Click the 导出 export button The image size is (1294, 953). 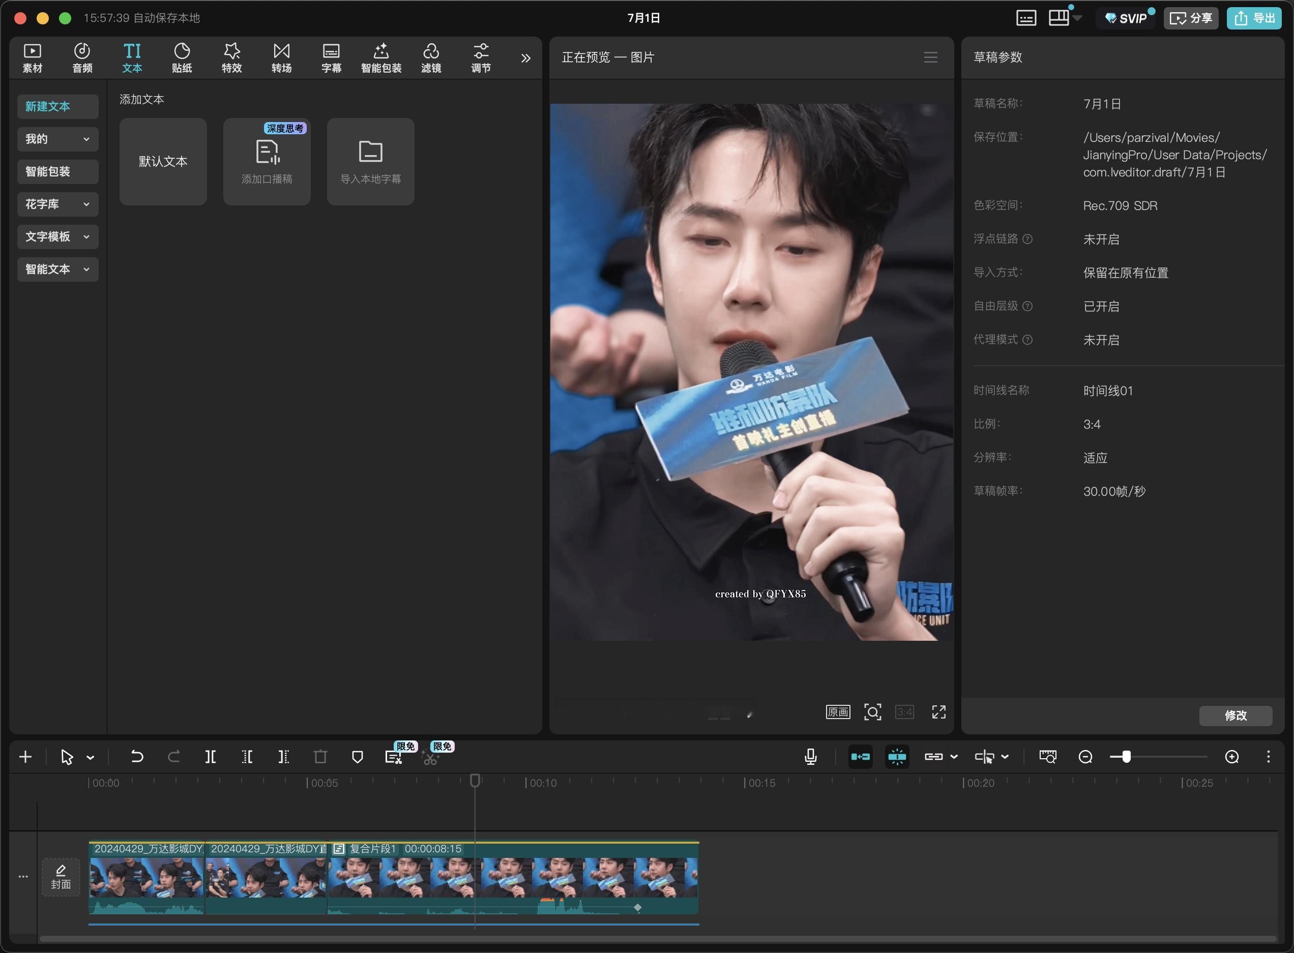(x=1254, y=18)
